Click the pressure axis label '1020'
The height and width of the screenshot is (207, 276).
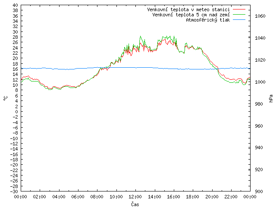(x=260, y=60)
